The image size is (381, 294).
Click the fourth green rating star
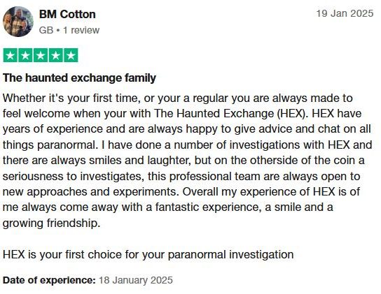(x=55, y=55)
